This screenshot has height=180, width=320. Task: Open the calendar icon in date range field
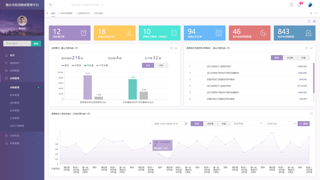tap(186, 124)
